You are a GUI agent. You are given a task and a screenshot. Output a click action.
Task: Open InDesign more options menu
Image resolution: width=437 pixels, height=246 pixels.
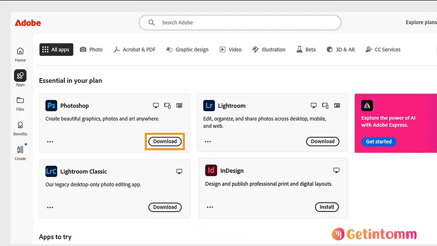210,207
